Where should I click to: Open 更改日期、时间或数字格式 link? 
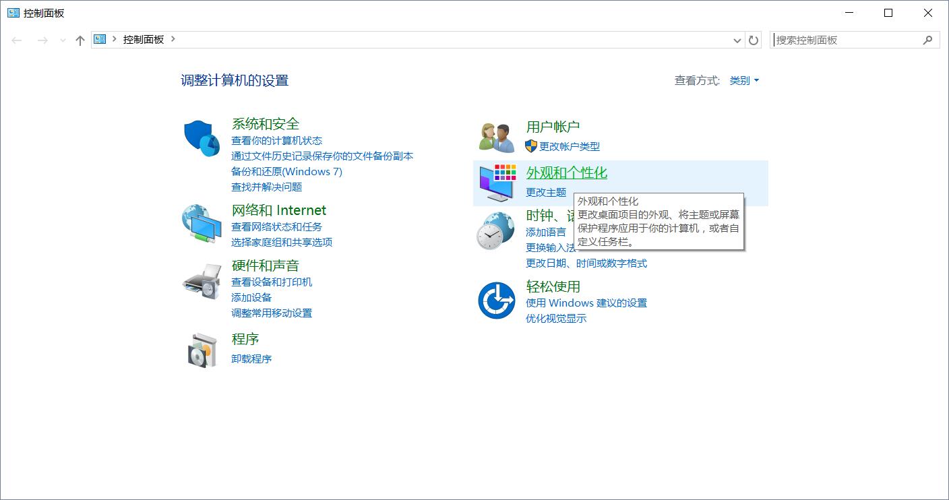coord(586,263)
